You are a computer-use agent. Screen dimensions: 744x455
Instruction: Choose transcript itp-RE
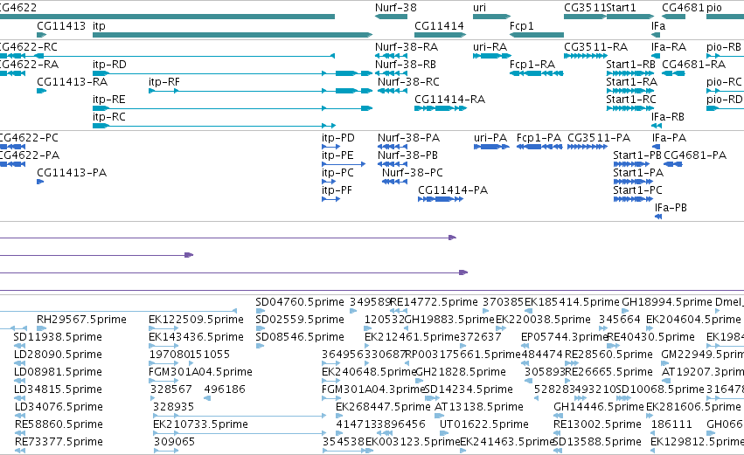(x=108, y=100)
